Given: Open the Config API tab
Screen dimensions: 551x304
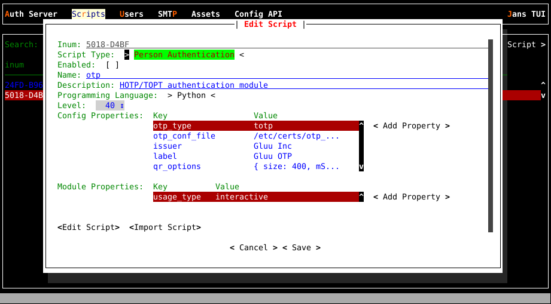Looking at the screenshot, I should click(x=258, y=14).
